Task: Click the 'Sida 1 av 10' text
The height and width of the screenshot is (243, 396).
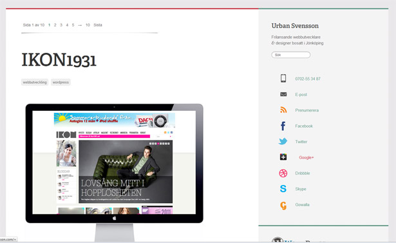Action: click(x=33, y=25)
